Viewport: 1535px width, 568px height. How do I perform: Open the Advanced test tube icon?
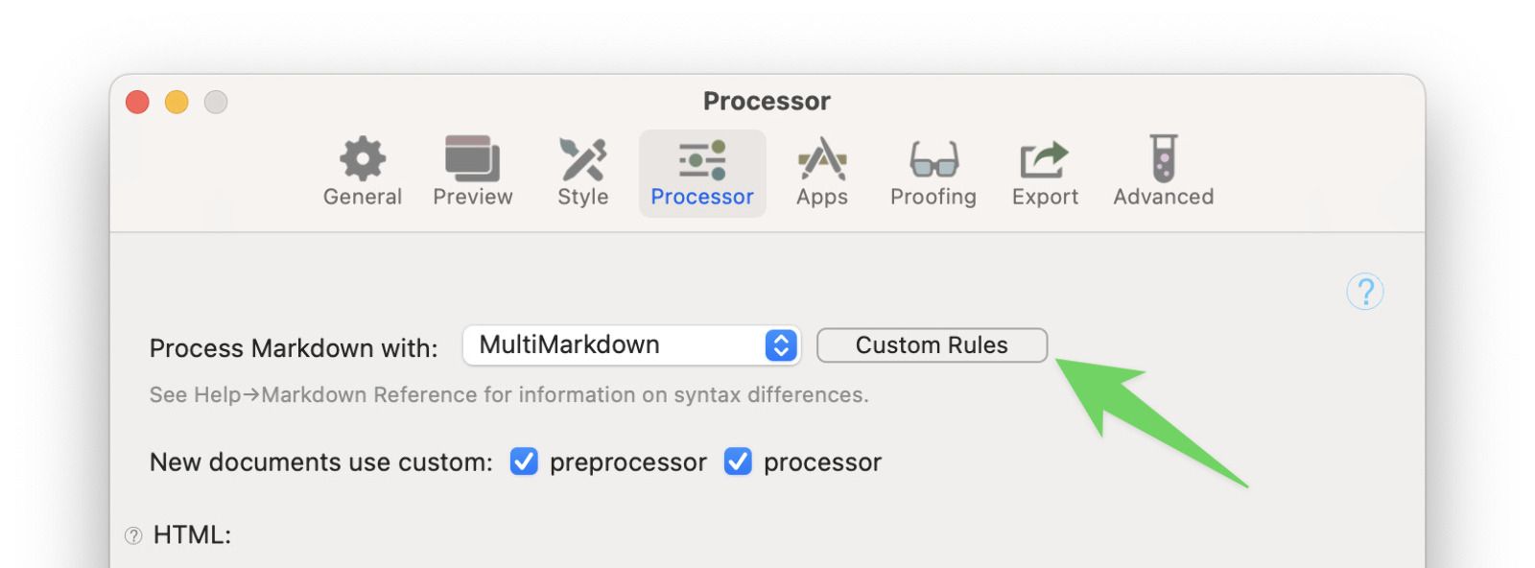pyautogui.click(x=1164, y=158)
